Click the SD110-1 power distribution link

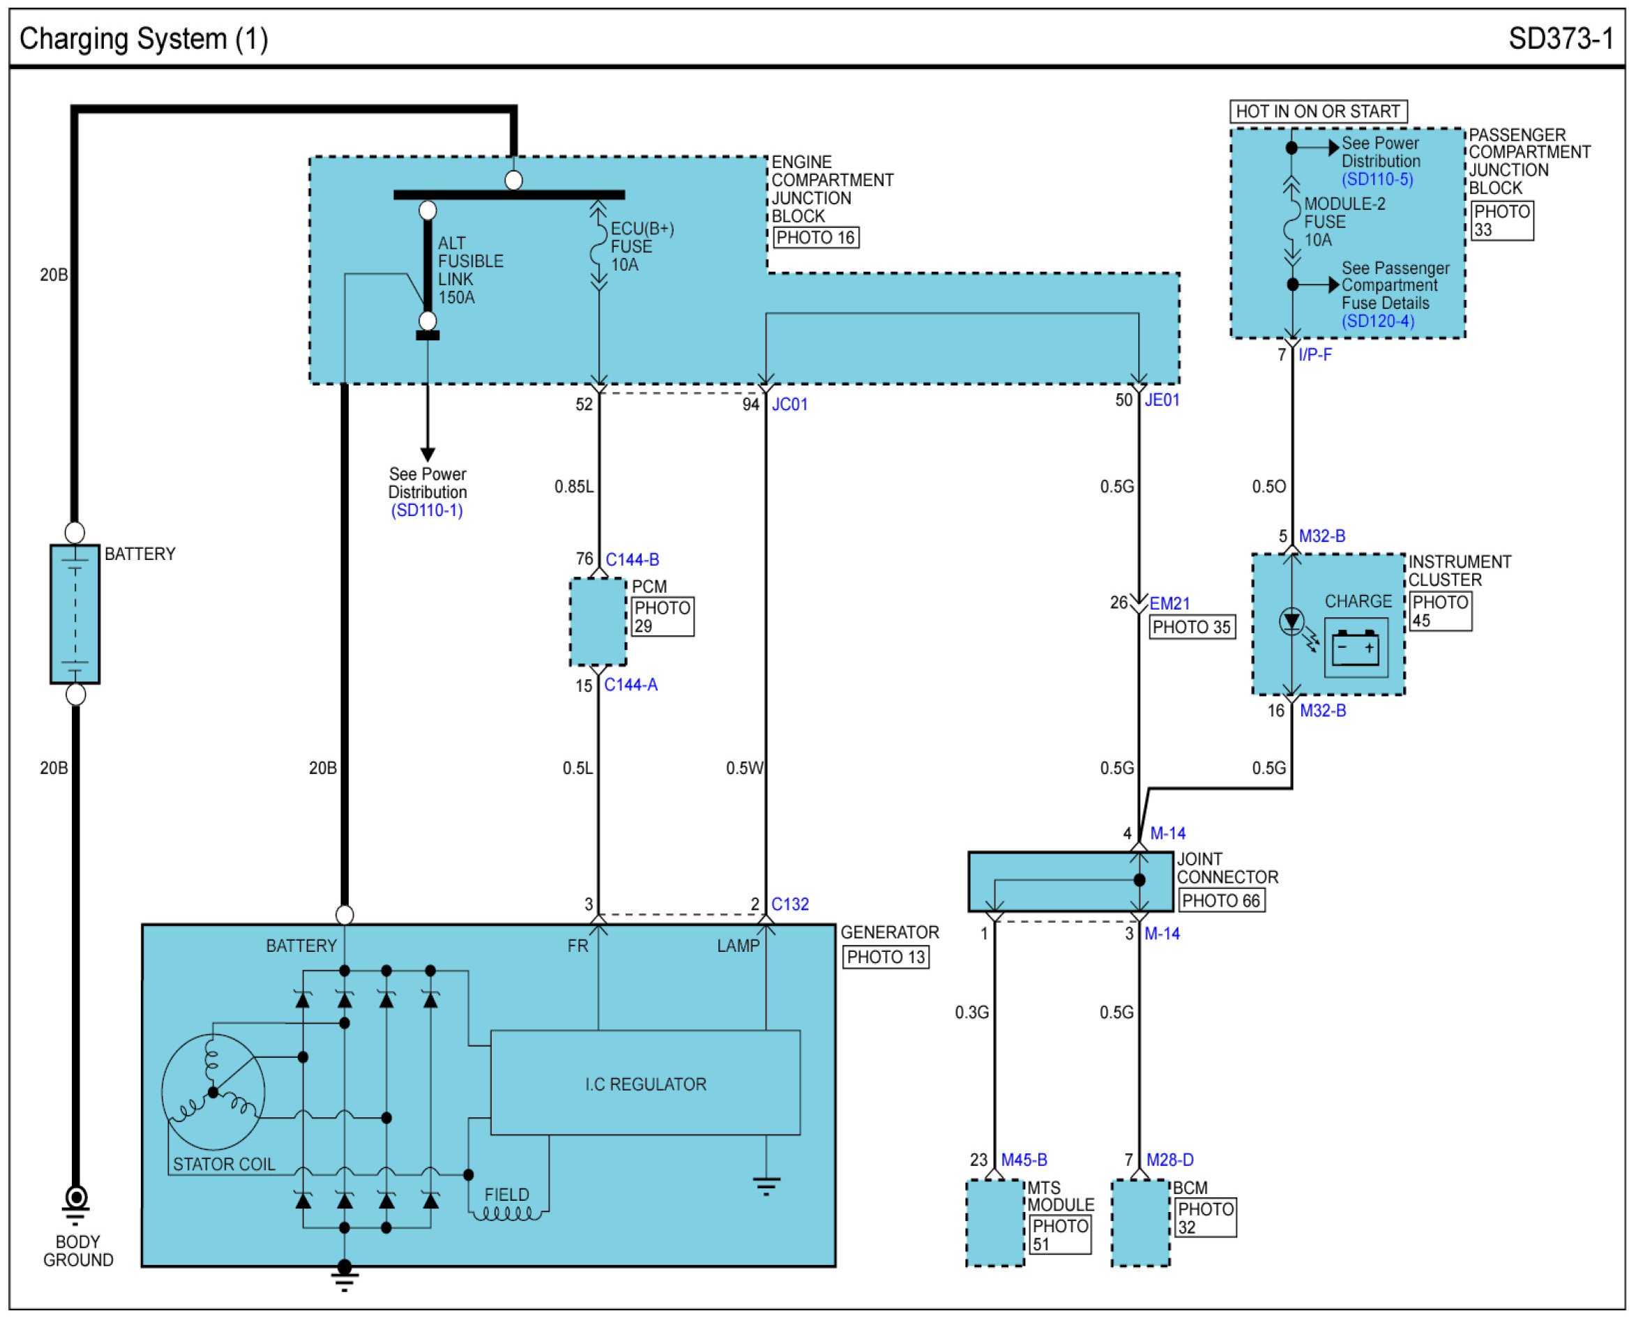(427, 510)
